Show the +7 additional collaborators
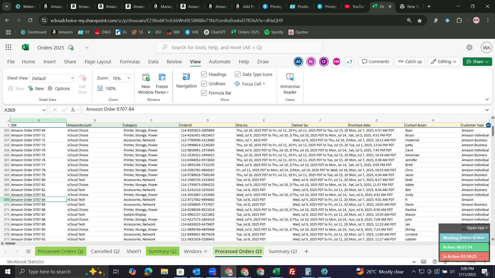The height and width of the screenshot is (278, 495). click(349, 62)
